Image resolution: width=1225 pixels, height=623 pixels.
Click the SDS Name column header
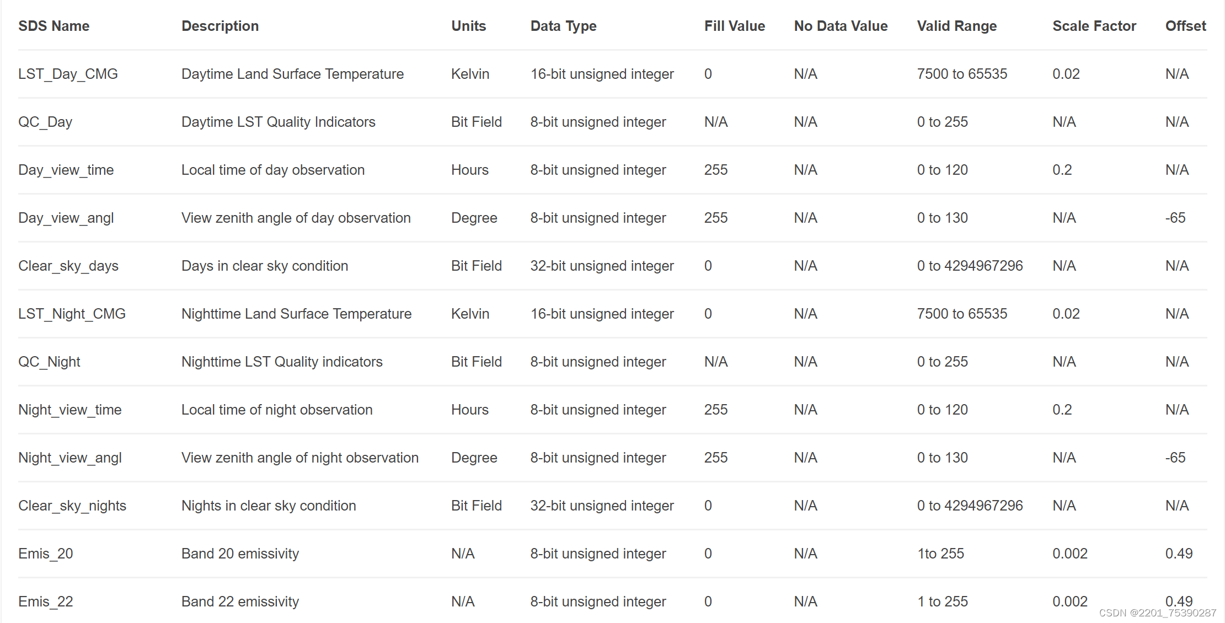click(x=54, y=26)
